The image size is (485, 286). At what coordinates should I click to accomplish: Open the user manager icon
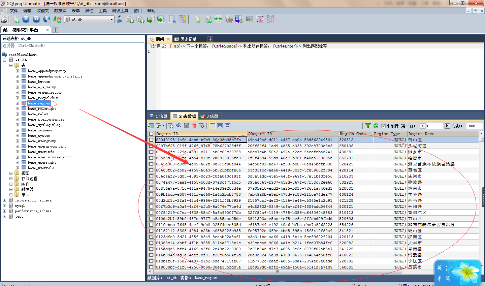point(119,19)
